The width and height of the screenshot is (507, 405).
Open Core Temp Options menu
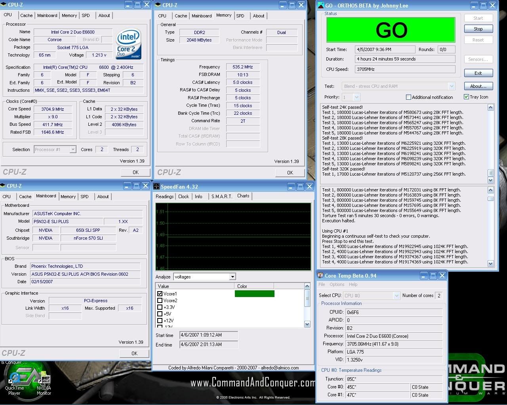tap(337, 284)
